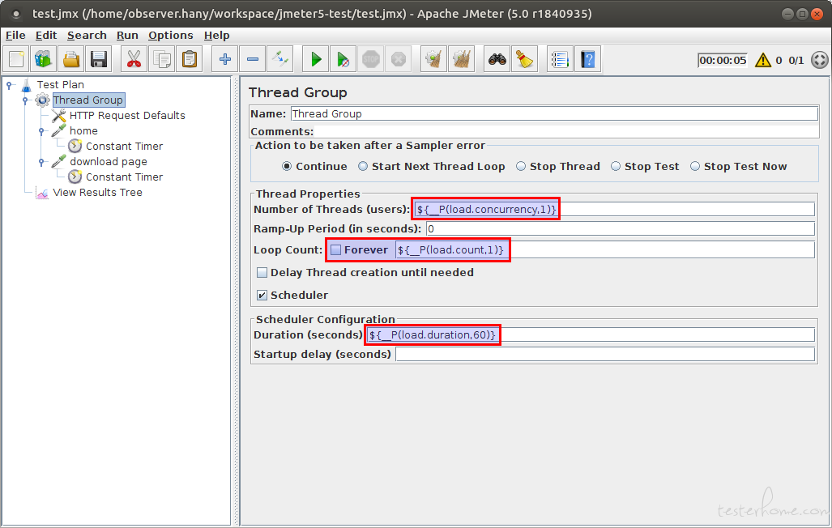Select the download page sampler
832x528 pixels.
coord(109,162)
